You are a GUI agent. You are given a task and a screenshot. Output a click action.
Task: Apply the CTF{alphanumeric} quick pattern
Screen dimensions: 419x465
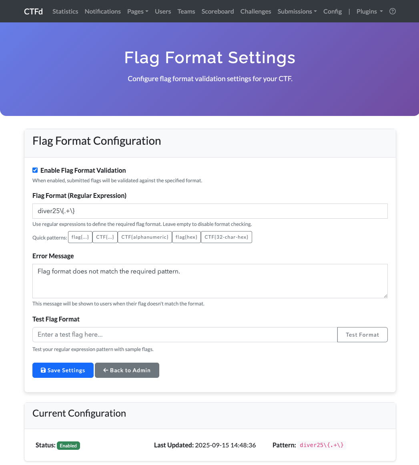coord(145,237)
